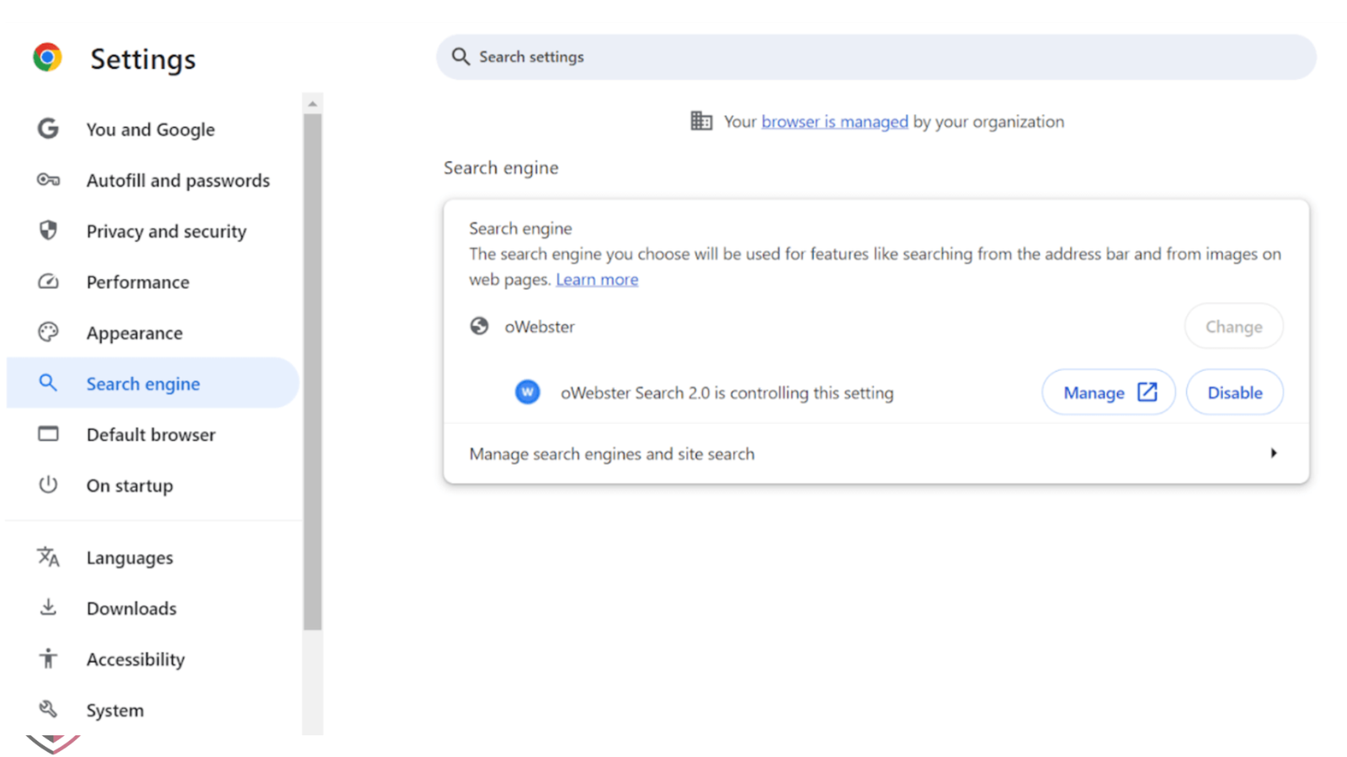This screenshot has height=757, width=1347.
Task: Click the sidebar scrollbar thumb
Action: click(312, 372)
